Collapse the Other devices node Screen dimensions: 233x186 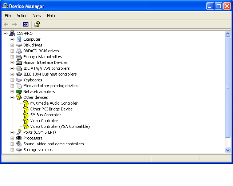[12, 97]
